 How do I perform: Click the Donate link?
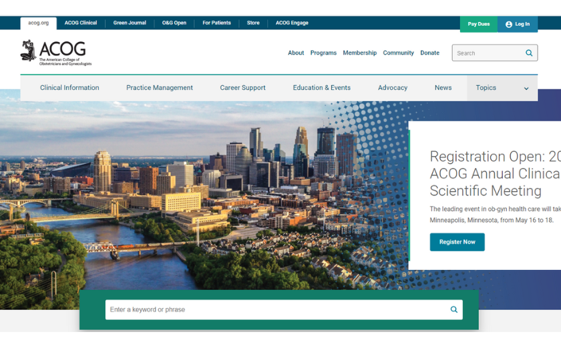429,53
